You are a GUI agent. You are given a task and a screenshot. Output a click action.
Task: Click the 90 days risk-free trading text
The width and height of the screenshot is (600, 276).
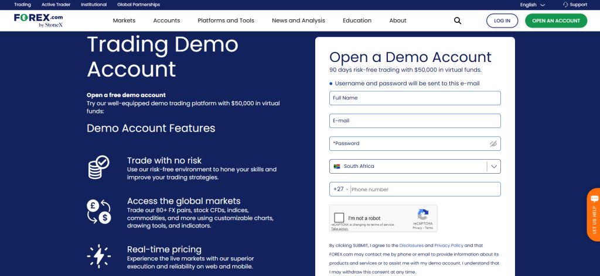coord(405,70)
